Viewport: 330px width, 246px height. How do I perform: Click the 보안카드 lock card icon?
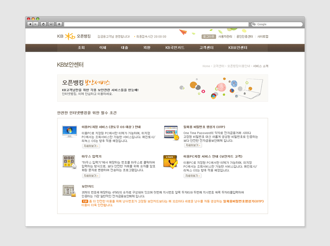(69, 191)
